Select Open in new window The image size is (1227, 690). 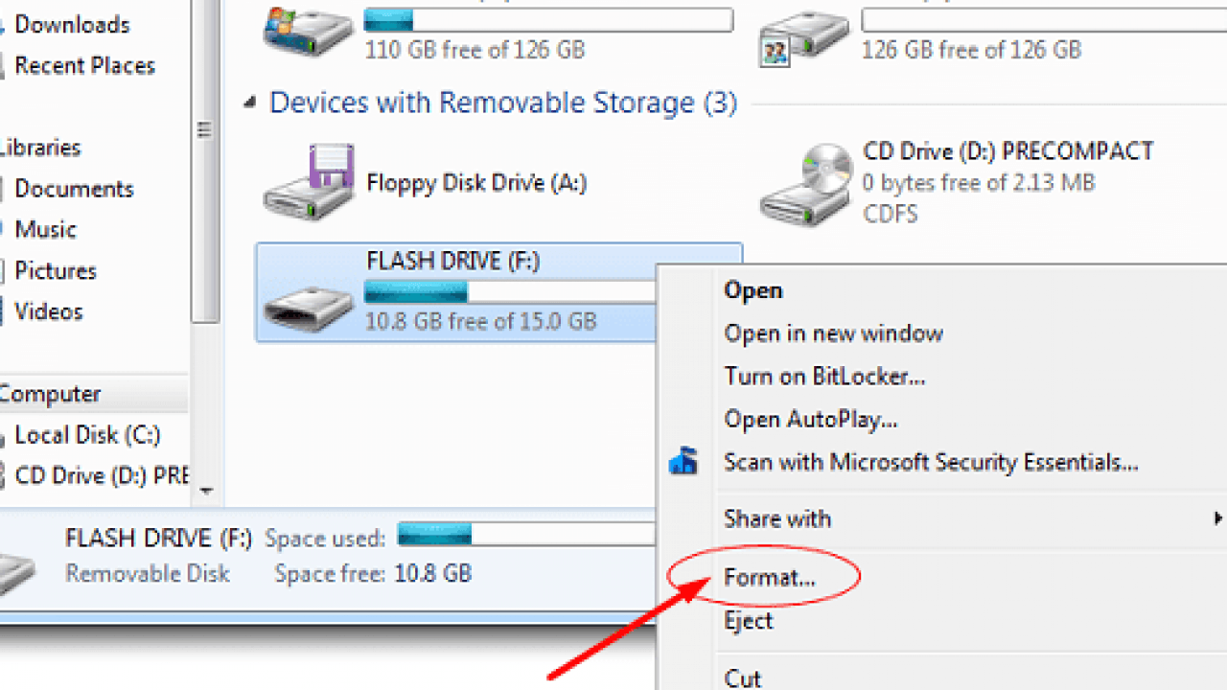pyautogui.click(x=834, y=333)
